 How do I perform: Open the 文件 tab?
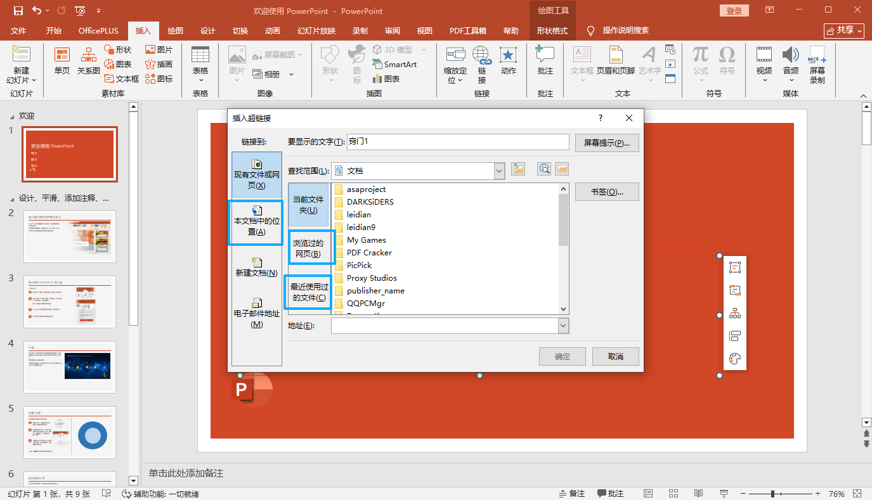[x=18, y=31]
